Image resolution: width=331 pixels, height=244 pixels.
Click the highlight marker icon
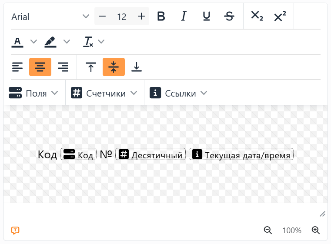(x=50, y=42)
